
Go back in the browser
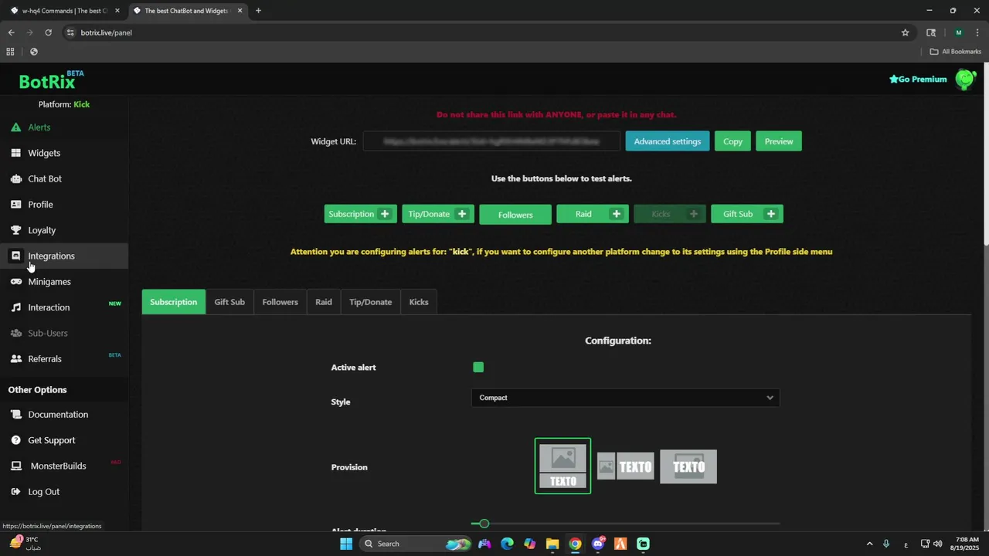click(11, 32)
